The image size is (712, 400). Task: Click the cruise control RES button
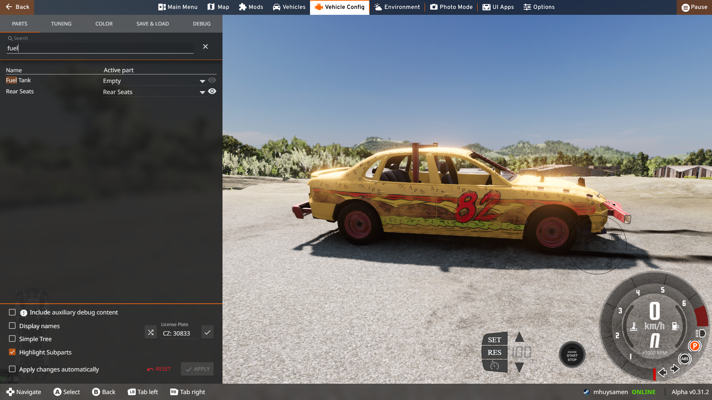494,352
